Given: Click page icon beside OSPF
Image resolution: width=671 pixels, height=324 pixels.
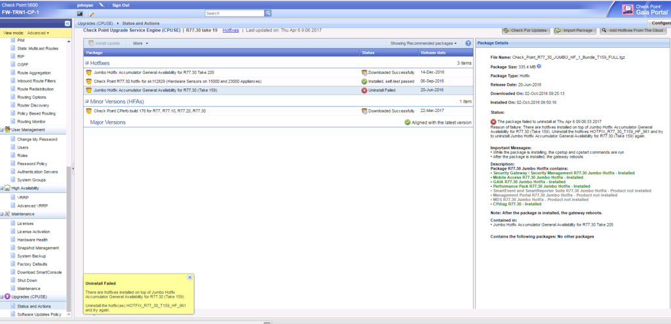Looking at the screenshot, I should click(13, 65).
